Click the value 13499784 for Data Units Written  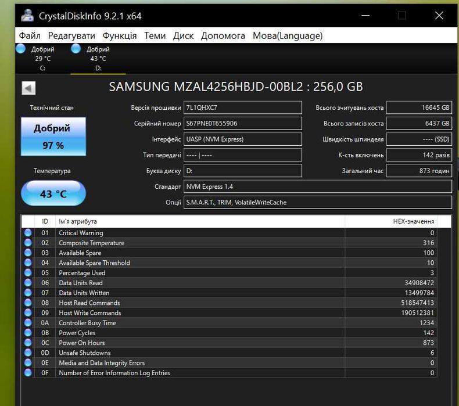click(x=419, y=293)
